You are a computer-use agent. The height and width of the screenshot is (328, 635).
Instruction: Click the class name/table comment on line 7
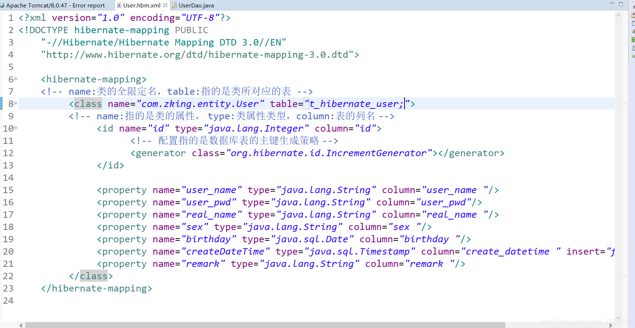click(177, 91)
